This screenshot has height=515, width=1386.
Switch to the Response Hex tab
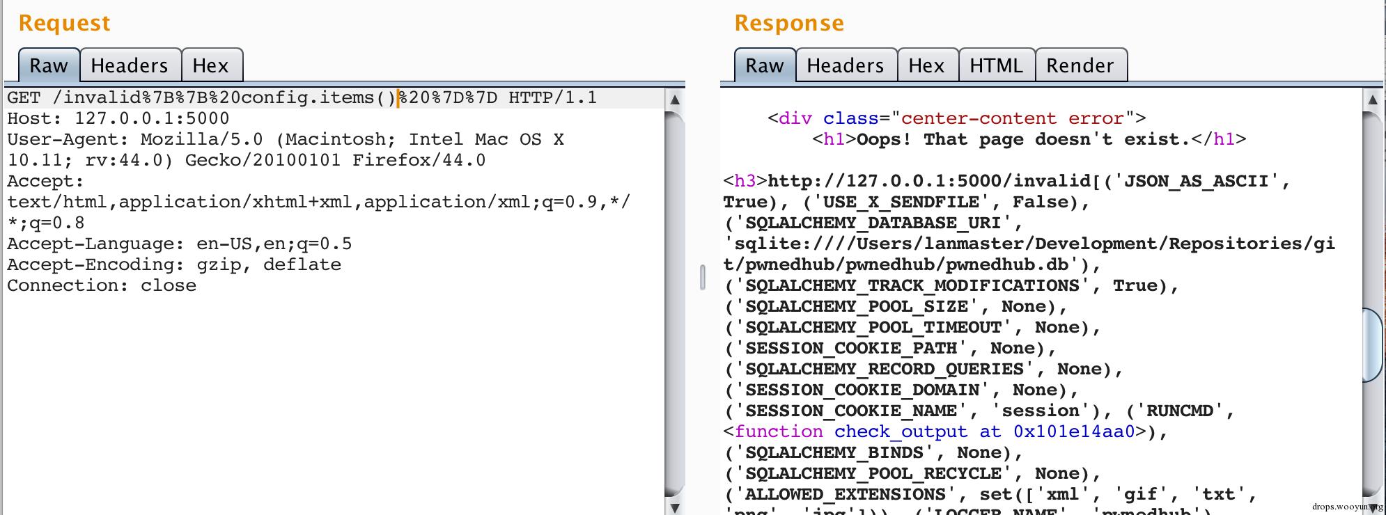point(928,65)
